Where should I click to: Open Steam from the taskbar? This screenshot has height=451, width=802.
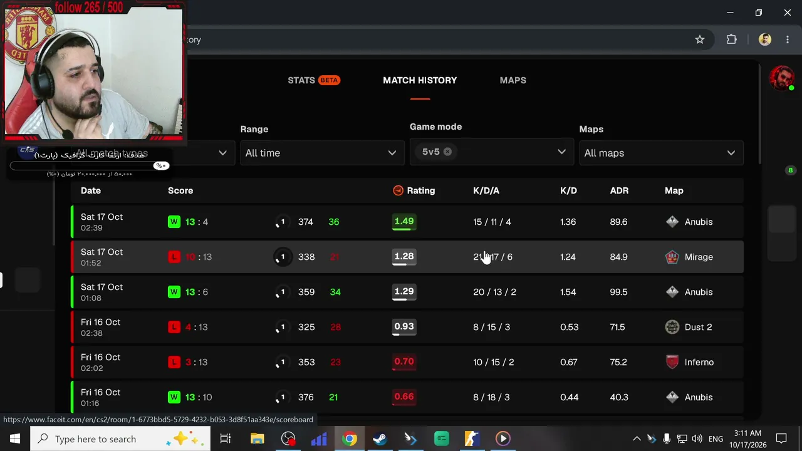380,438
